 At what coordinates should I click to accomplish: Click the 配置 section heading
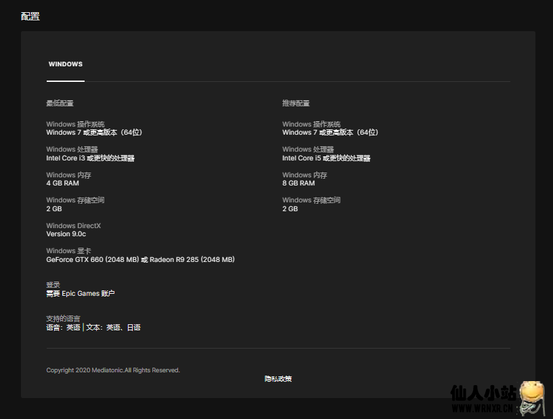point(30,16)
